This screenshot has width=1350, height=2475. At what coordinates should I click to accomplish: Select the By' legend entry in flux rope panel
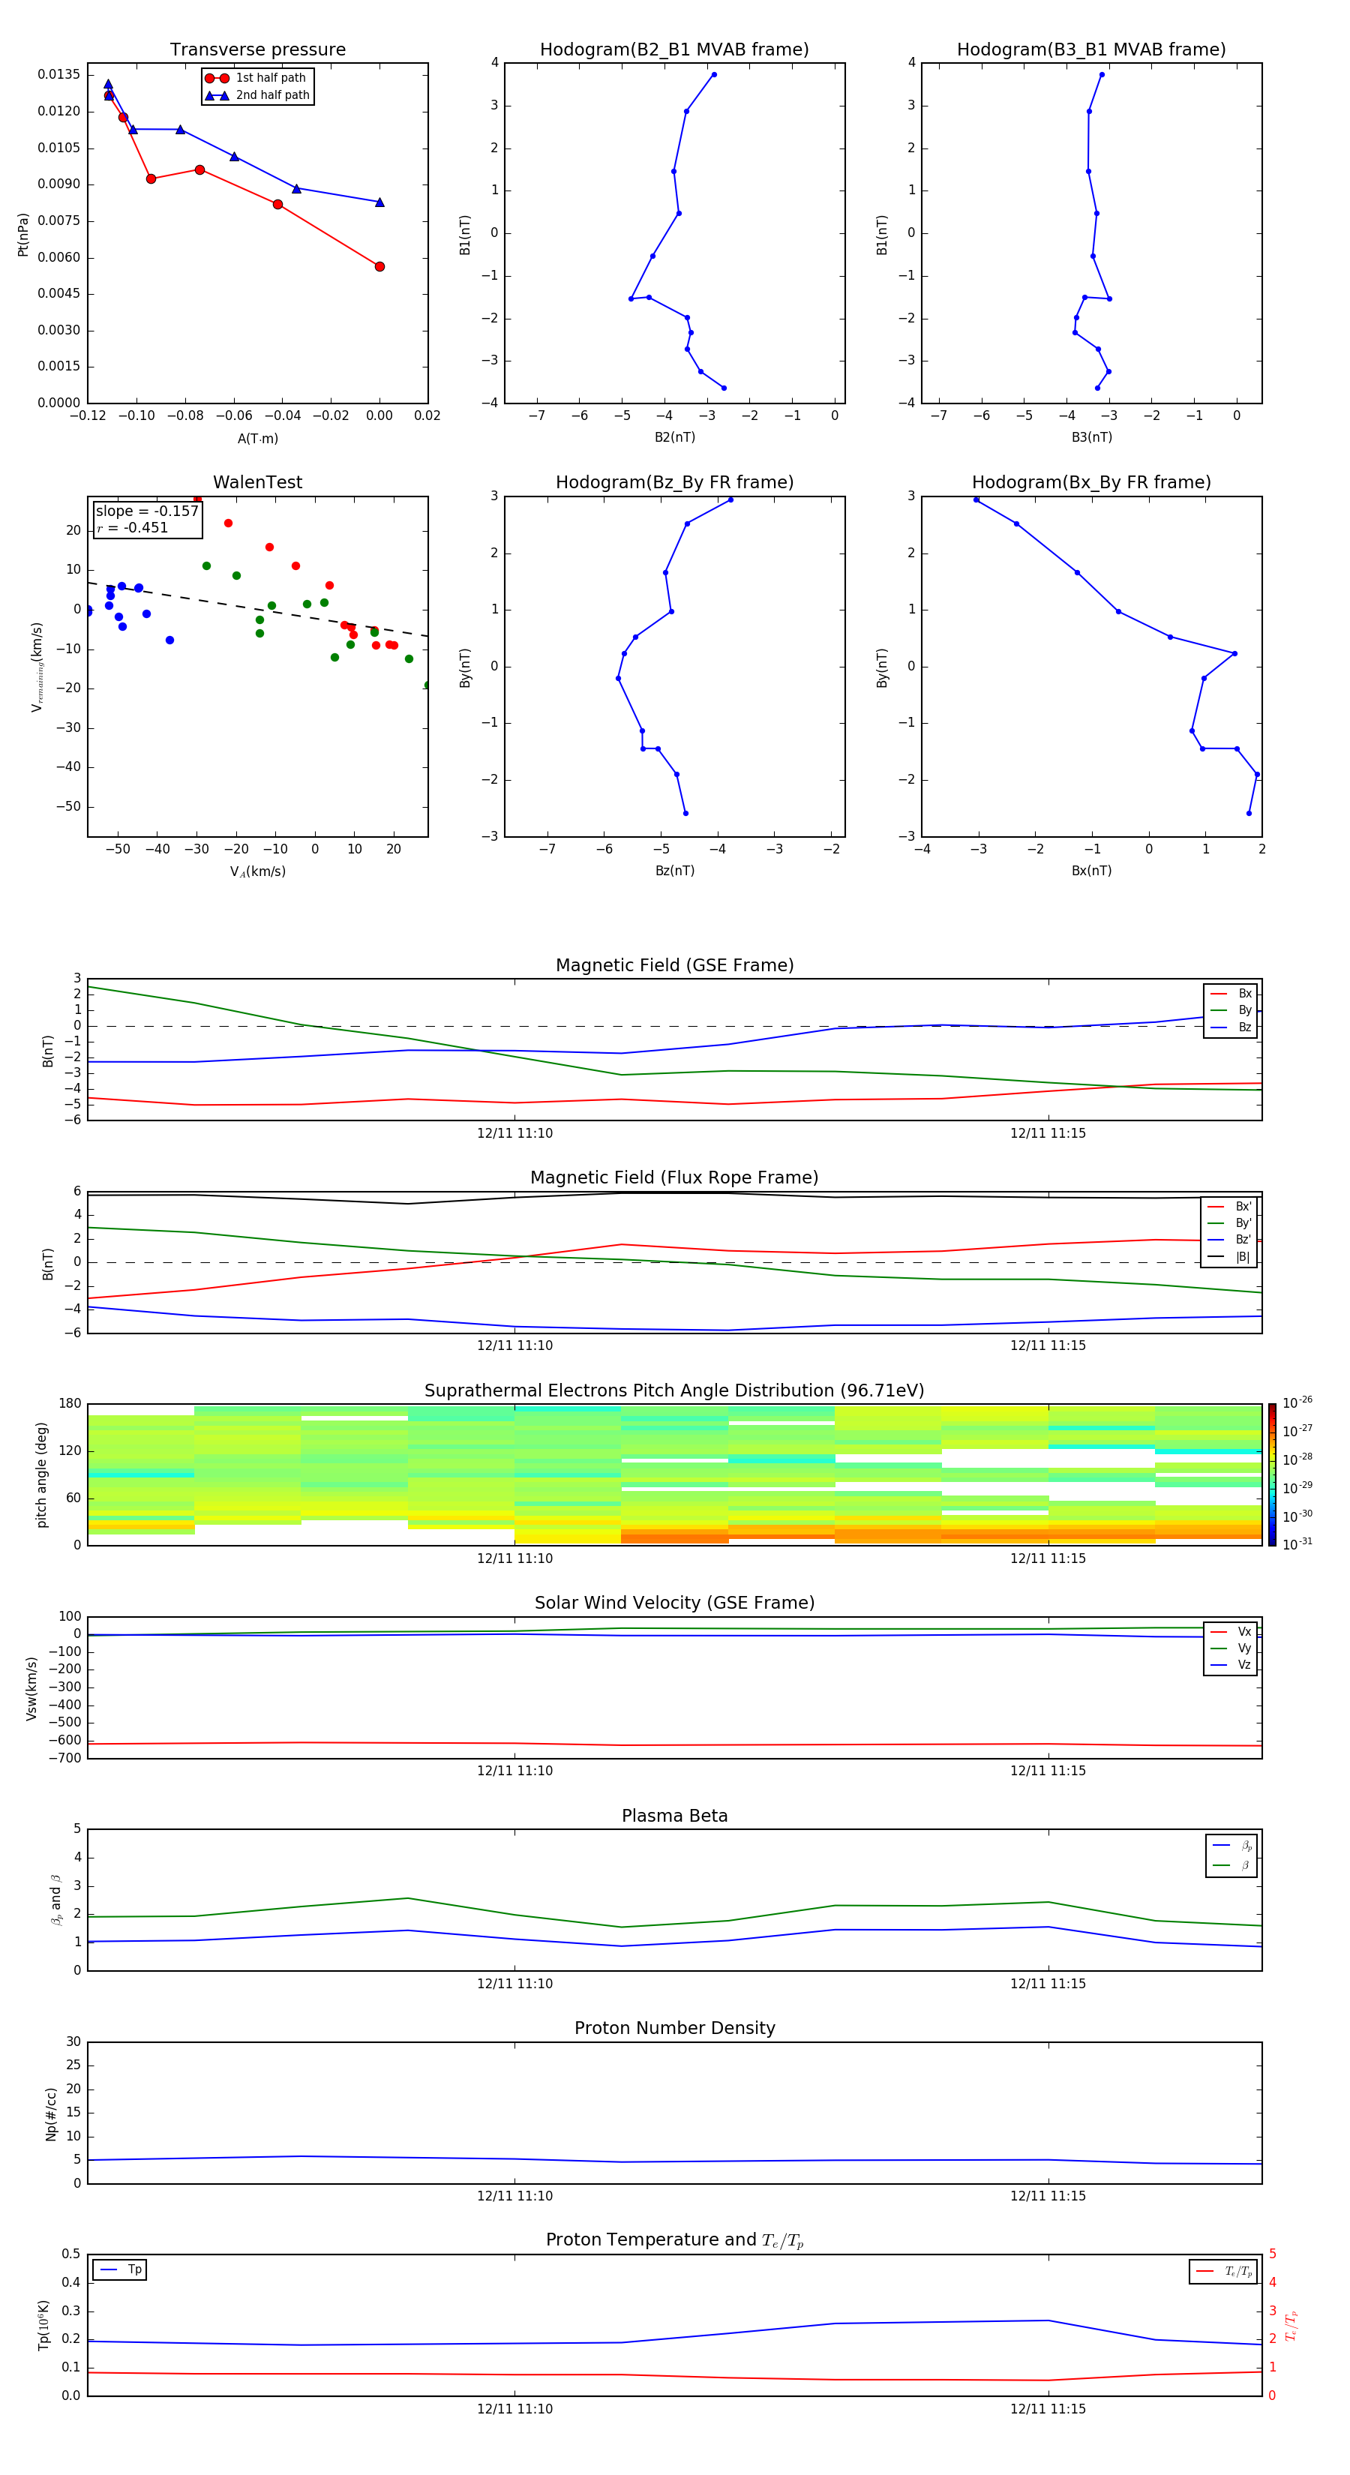tap(1229, 1223)
